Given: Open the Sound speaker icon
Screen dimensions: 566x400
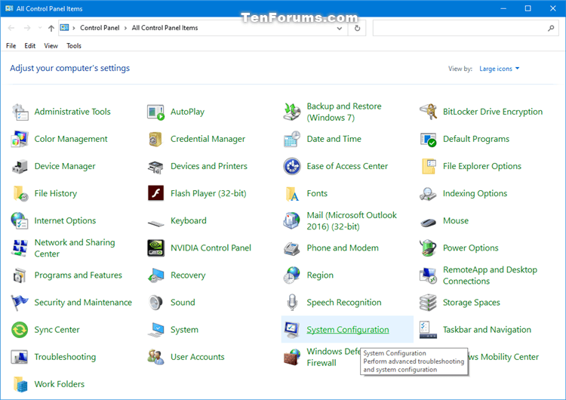Looking at the screenshot, I should coord(156,303).
